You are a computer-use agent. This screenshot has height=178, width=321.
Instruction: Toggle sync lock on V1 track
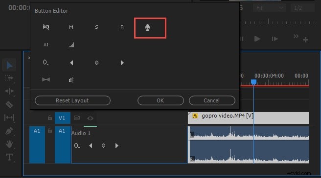point(77,118)
